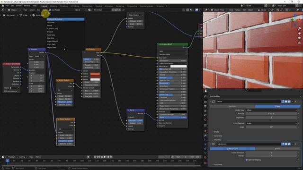
Task: Expand the Geometry section in Bevel
Action: tap(217, 136)
